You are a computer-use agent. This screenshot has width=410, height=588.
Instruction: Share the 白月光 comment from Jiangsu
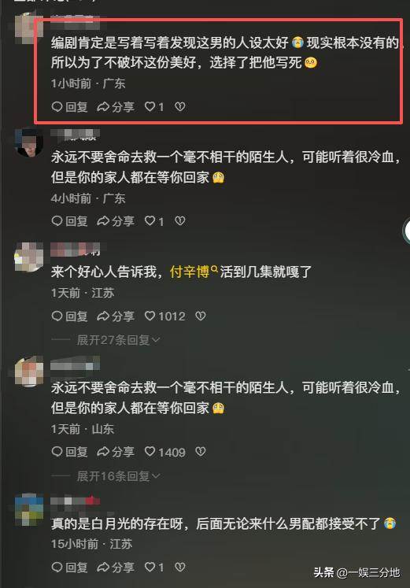[116, 567]
